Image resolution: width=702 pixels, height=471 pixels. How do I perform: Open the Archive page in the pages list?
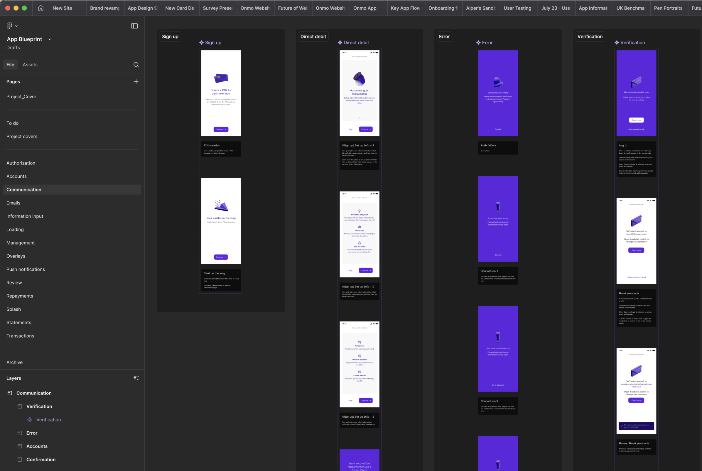(14, 362)
